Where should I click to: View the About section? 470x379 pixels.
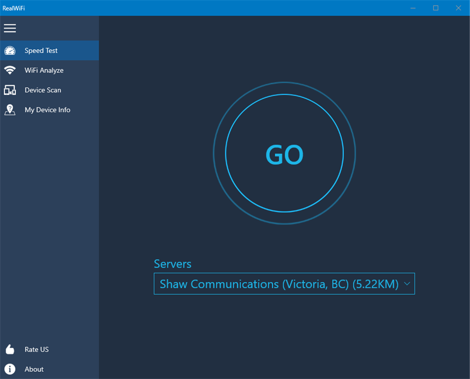coord(34,369)
